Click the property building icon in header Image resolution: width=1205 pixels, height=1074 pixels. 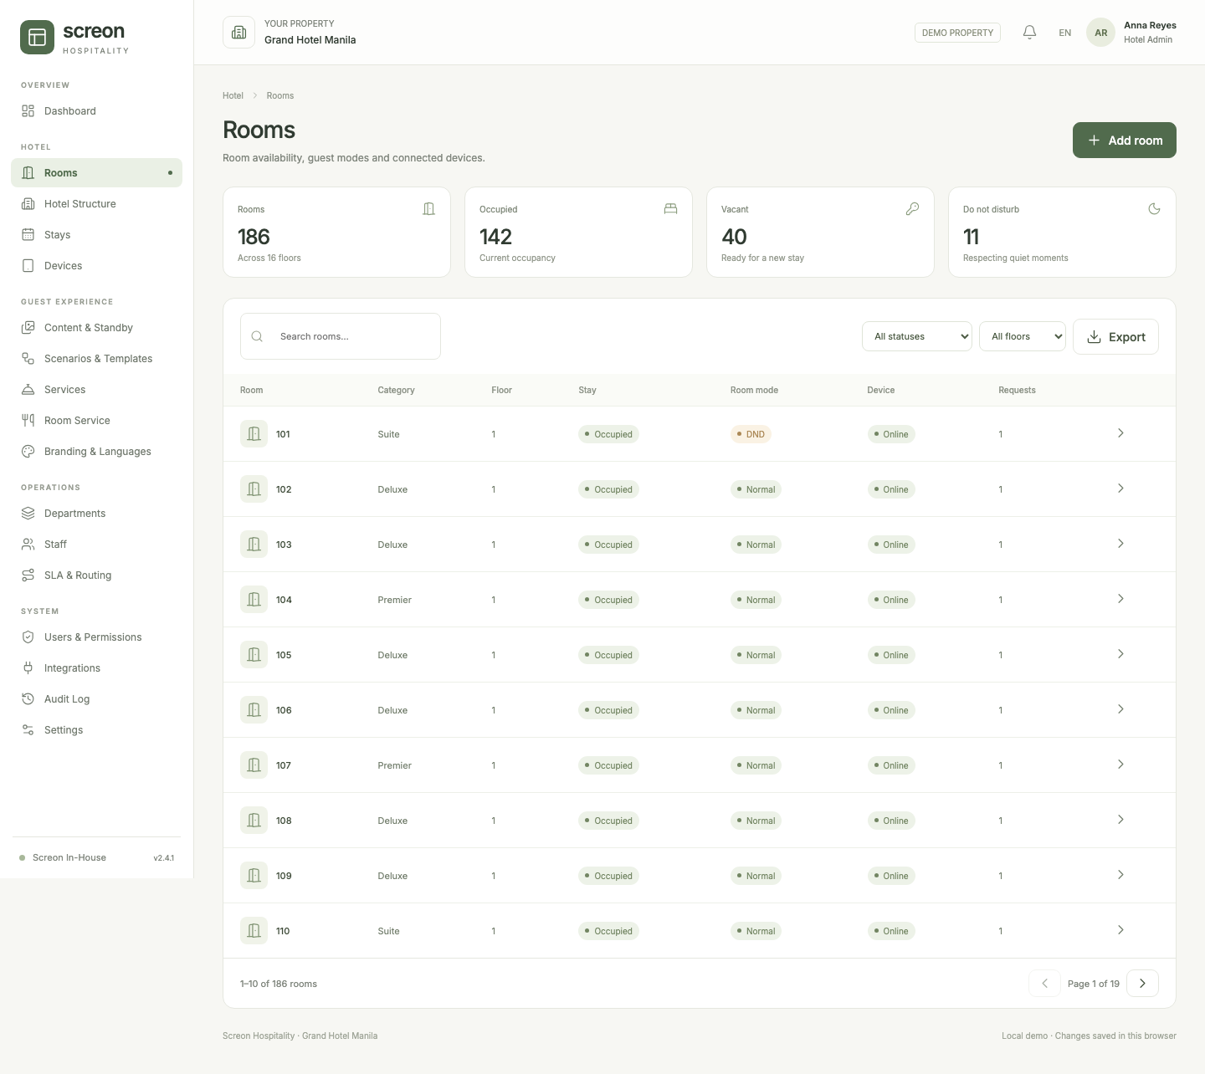pyautogui.click(x=238, y=33)
